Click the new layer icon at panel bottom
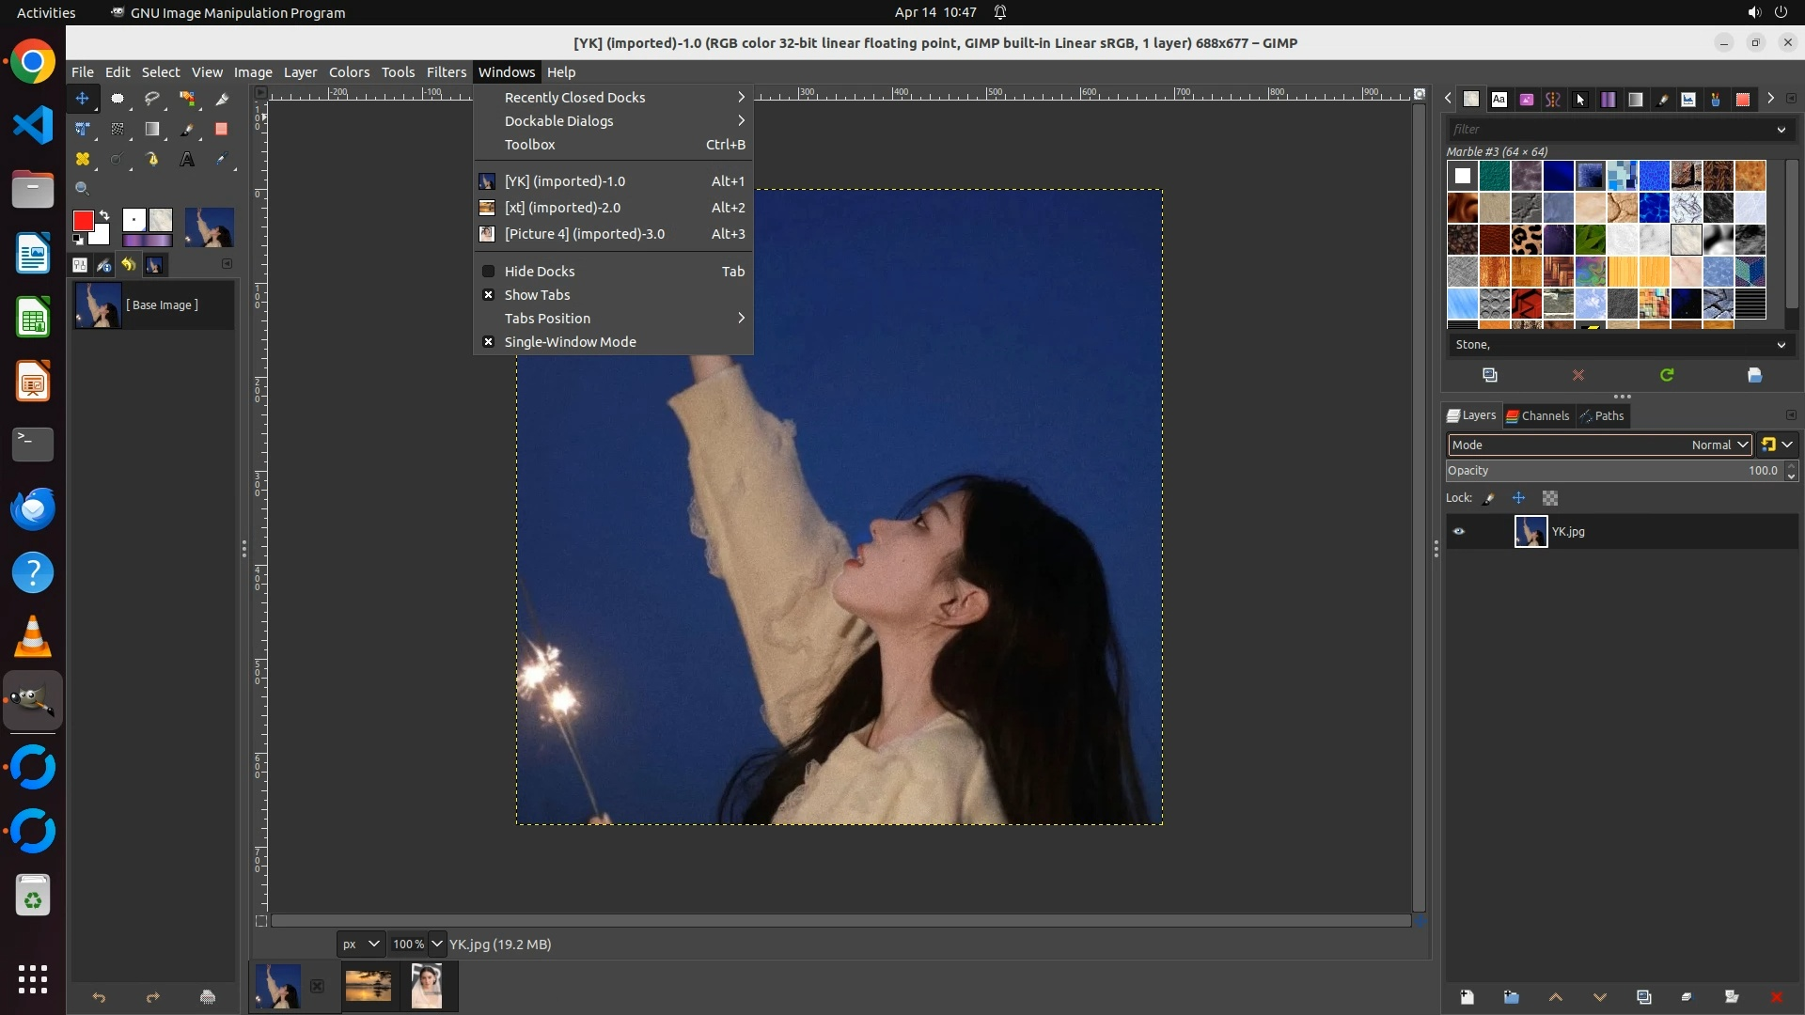Viewport: 1805px width, 1015px height. pos(1467,997)
